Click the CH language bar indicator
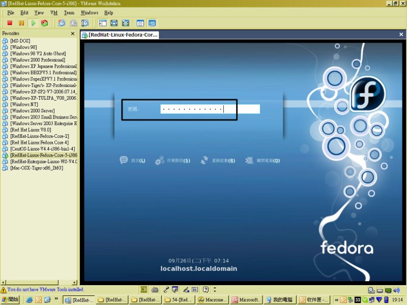 click(143, 289)
